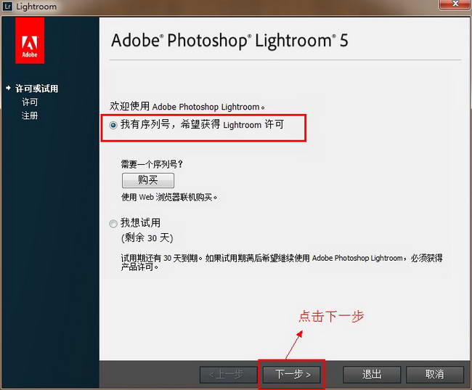The height and width of the screenshot is (390, 472).
Task: Click the 取消 cancel button
Action: click(x=435, y=374)
